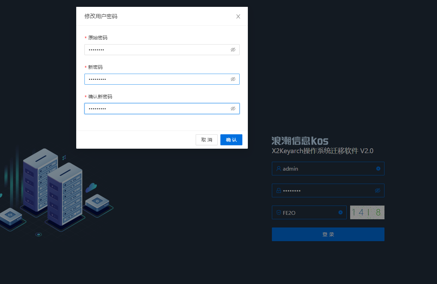The image size is (437, 284).
Task: Reveal the 确认新密码 password text
Action: point(233,109)
